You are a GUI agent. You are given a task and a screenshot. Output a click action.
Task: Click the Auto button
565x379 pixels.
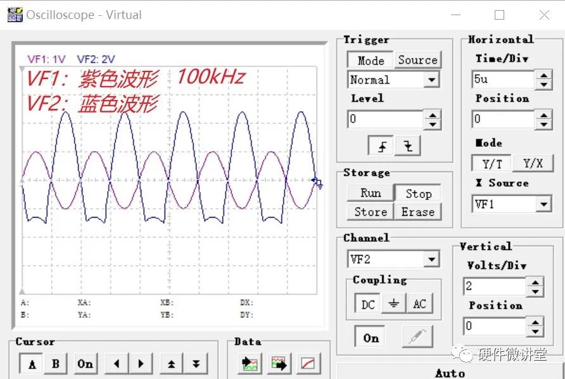(x=450, y=373)
